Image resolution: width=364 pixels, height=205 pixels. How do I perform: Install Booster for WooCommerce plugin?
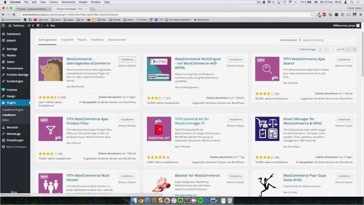click(235, 176)
